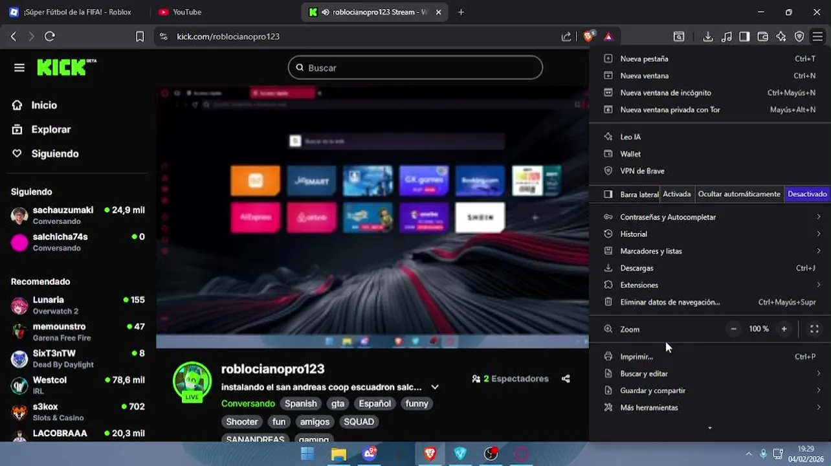Open OBS Studio from the taskbar

tap(491, 454)
